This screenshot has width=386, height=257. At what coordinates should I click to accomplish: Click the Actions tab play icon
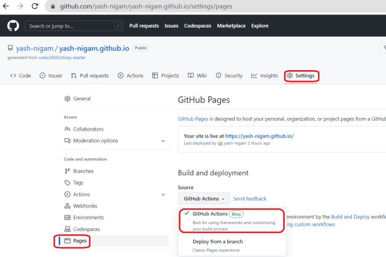120,75
